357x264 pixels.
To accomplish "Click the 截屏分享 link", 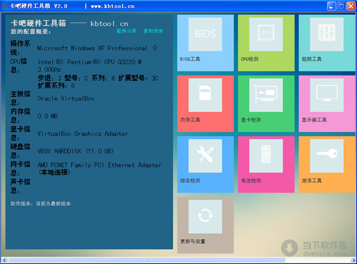I will click(126, 31).
